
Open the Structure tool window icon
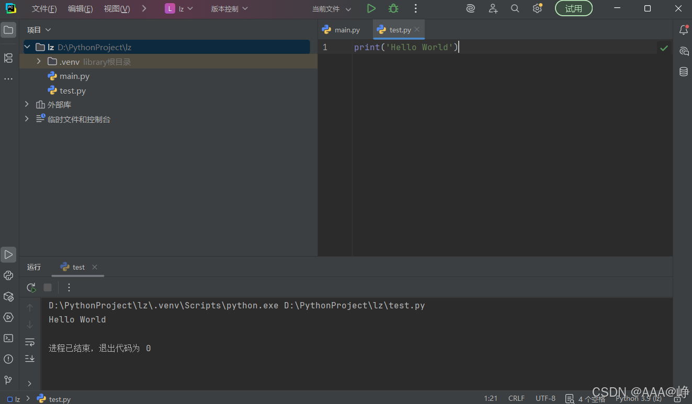(8, 58)
